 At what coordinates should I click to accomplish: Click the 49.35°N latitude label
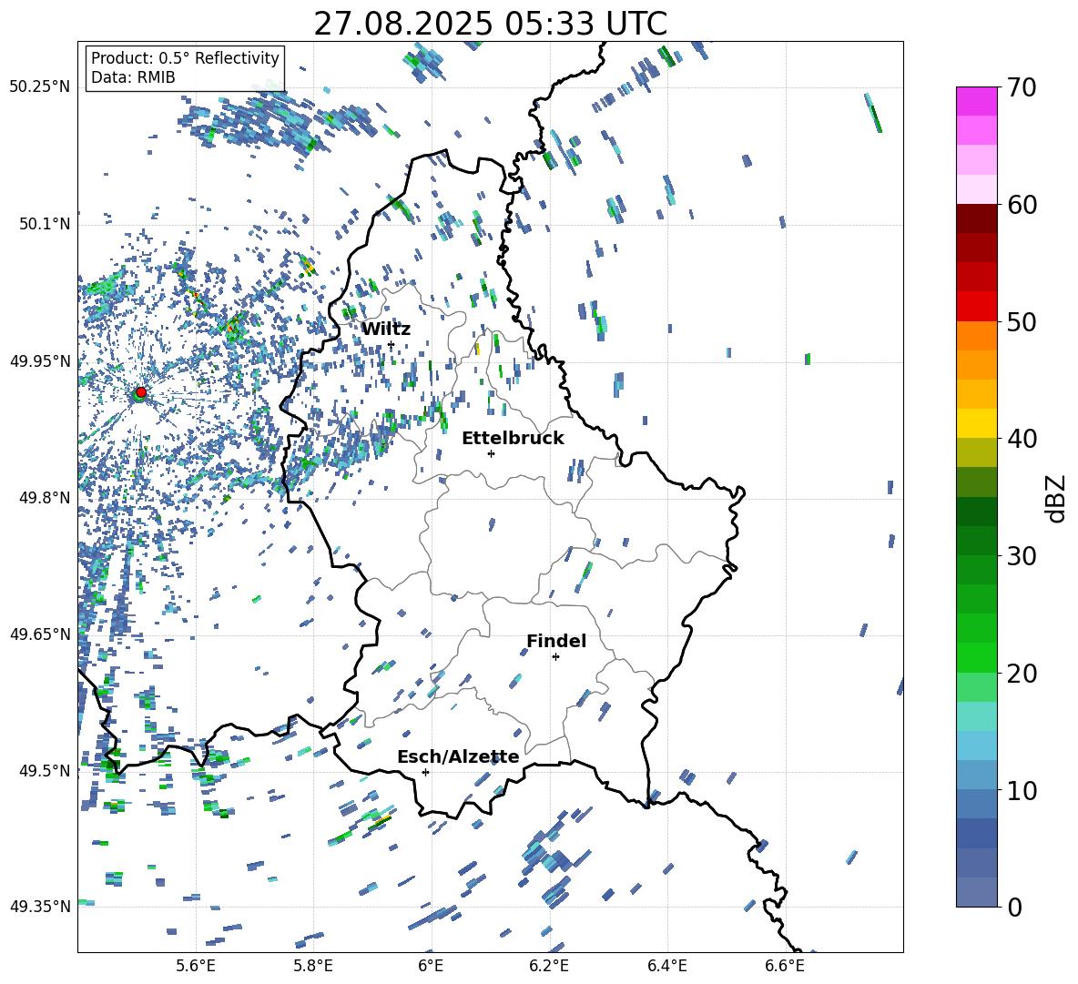tap(40, 907)
